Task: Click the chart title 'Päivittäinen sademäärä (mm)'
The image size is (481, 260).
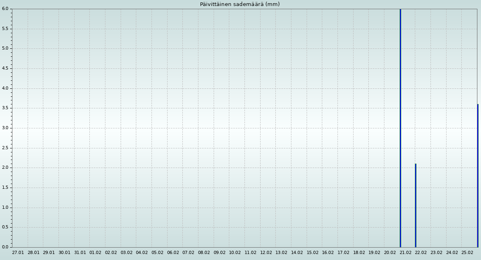Action: 240,4
